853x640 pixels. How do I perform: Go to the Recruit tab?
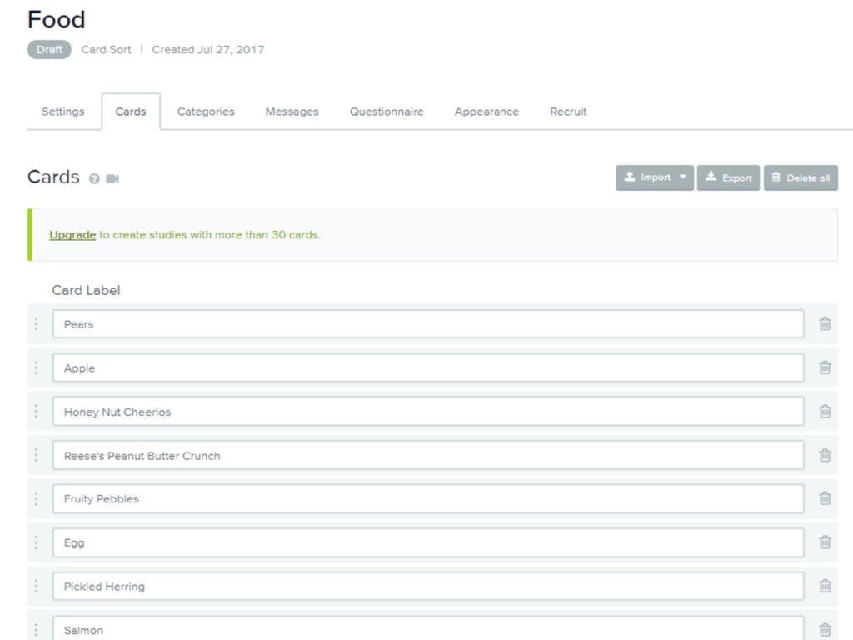pyautogui.click(x=568, y=112)
